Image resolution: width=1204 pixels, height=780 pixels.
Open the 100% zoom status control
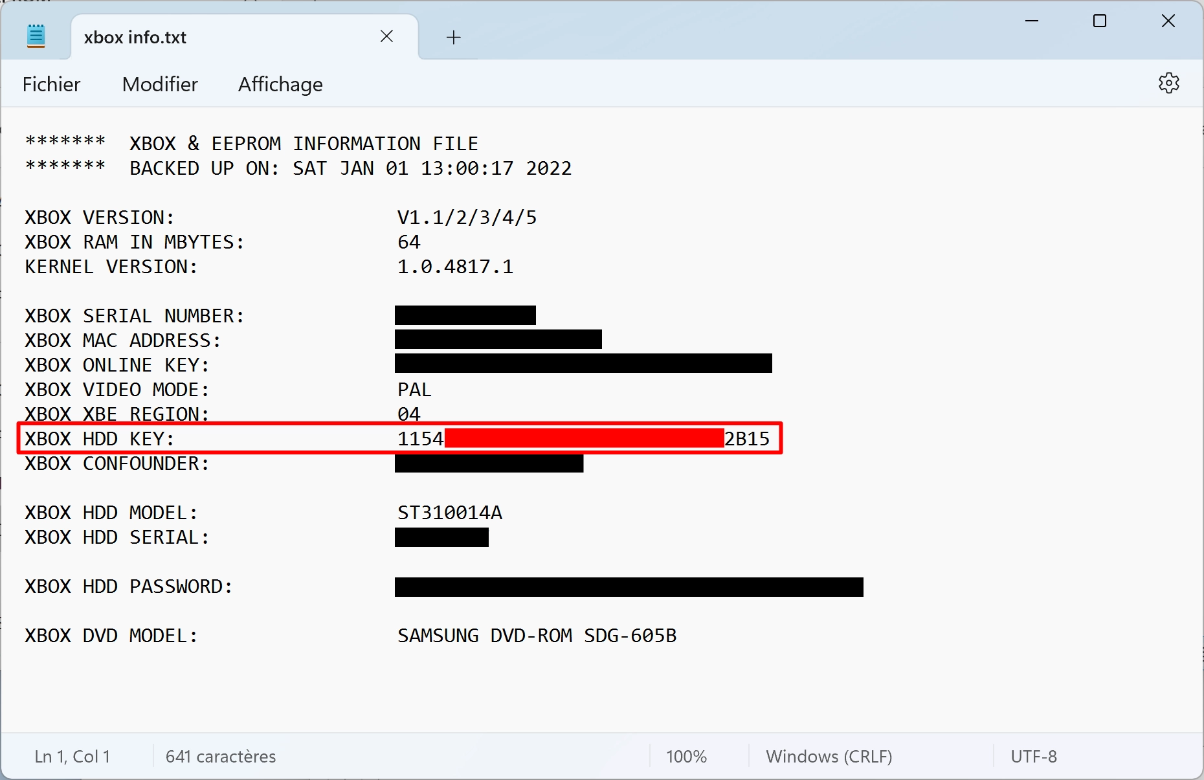[686, 757]
